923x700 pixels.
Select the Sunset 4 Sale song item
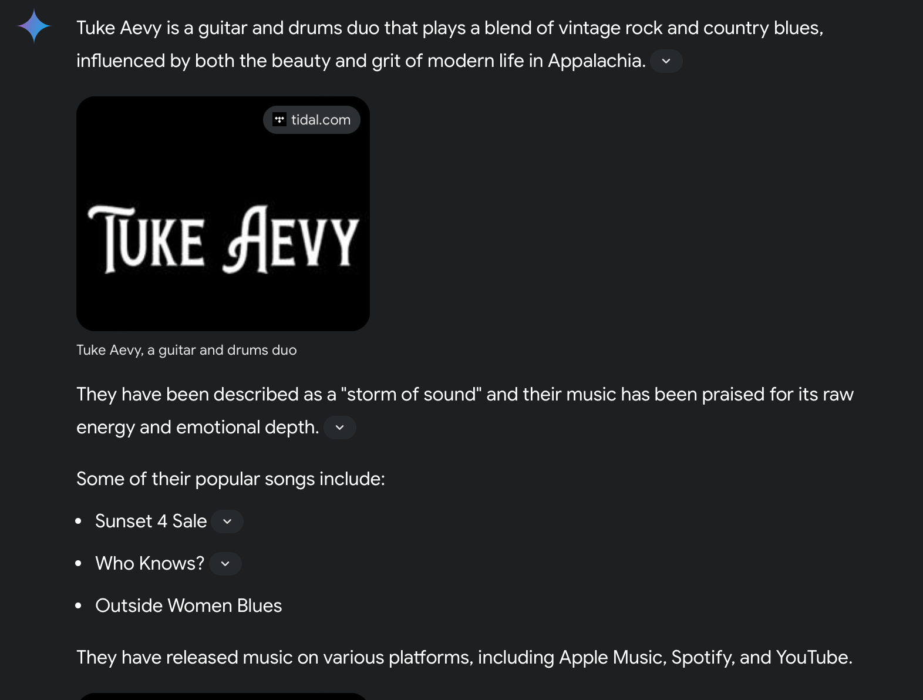pos(151,521)
